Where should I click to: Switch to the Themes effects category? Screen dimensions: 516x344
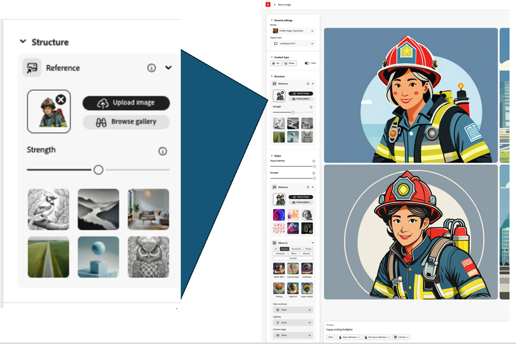coord(308,249)
